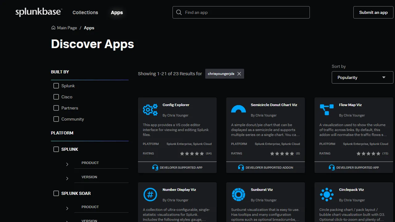Click the Number Display Viz hashtag icon
The height and width of the screenshot is (222, 395).
click(x=150, y=194)
